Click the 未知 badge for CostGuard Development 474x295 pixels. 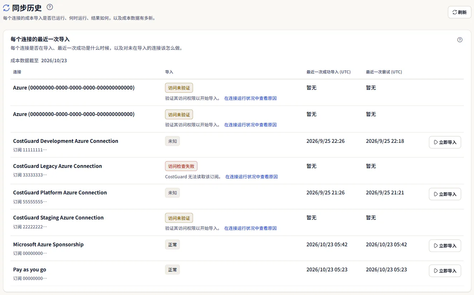point(172,141)
